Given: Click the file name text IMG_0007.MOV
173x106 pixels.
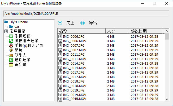Looking at the screenshot, I should [75, 50].
